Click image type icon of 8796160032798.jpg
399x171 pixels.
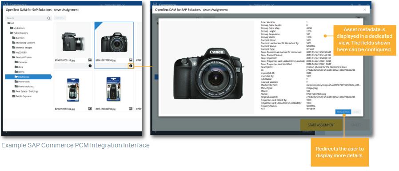click(131, 109)
